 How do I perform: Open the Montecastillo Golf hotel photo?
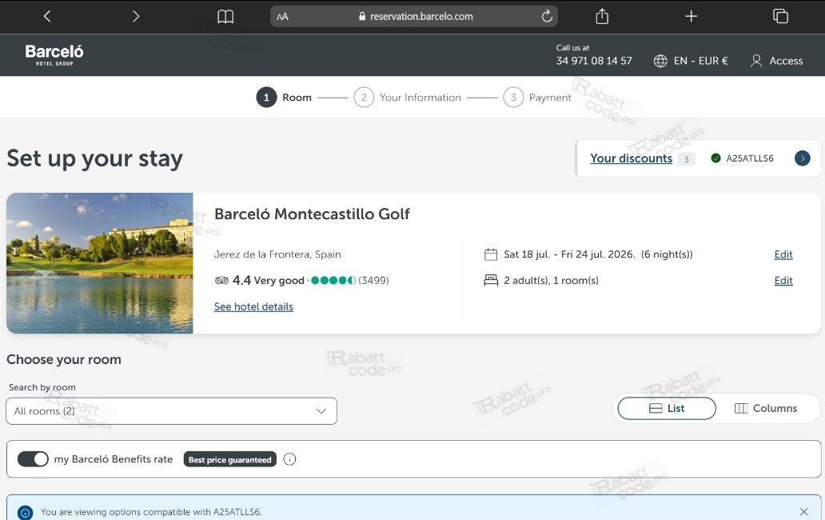[x=100, y=263]
